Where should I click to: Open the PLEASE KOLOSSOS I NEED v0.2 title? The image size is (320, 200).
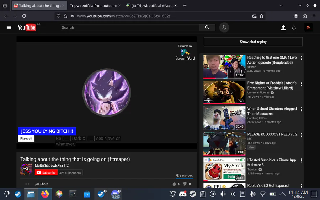tap(272, 134)
